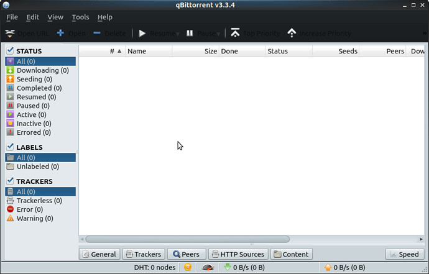Toggle the STATUS section checkbox
Viewport: 429px width, 274px height.
11,51
